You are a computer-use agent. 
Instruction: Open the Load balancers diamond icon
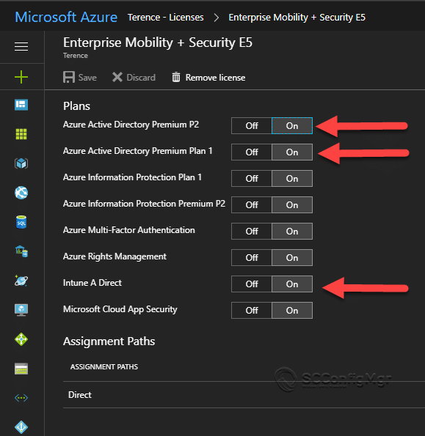click(x=21, y=339)
